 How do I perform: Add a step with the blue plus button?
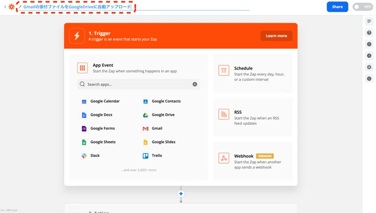(x=181, y=194)
